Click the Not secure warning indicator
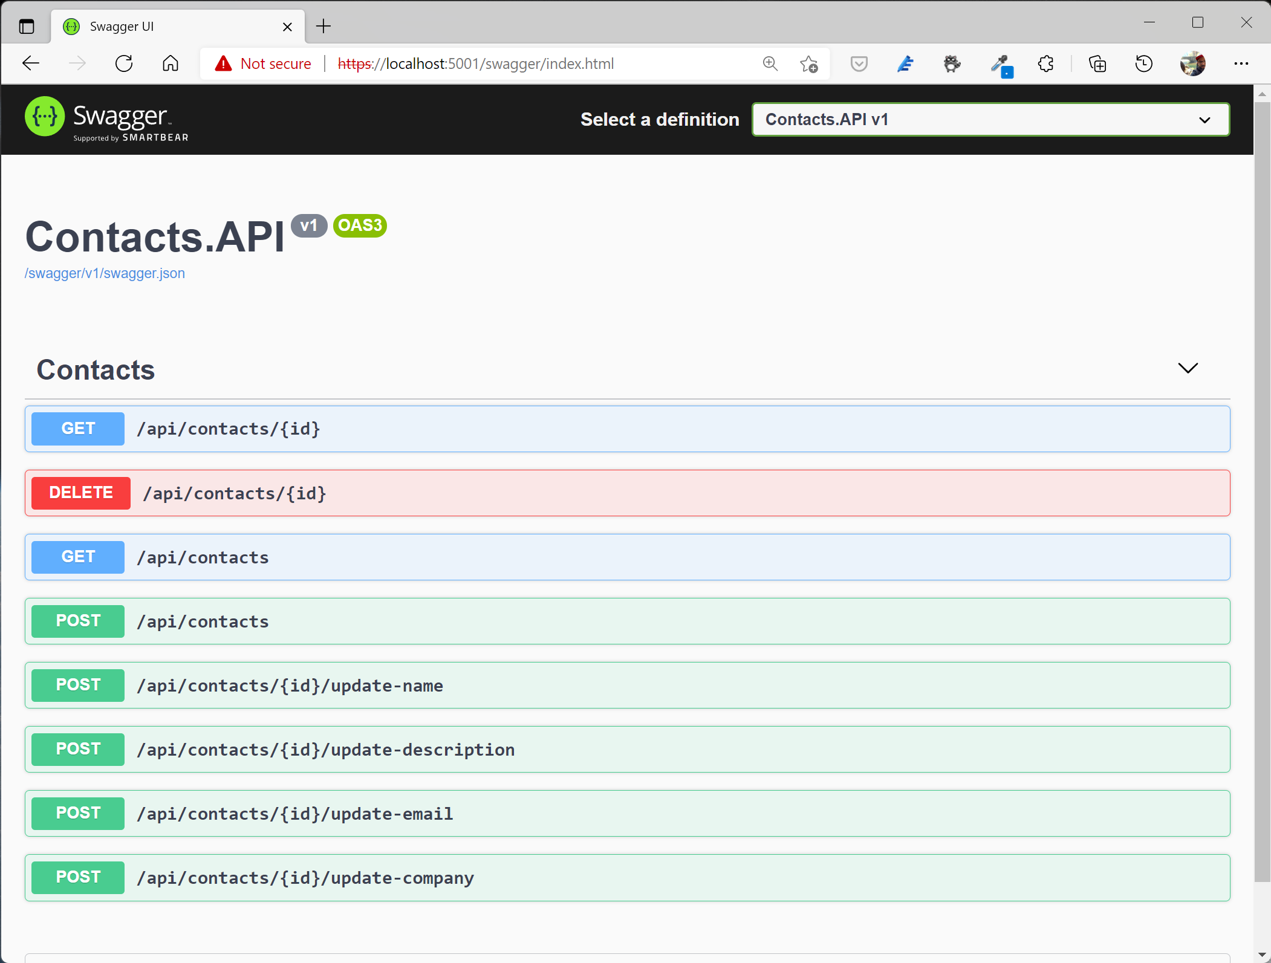The image size is (1271, 963). [264, 63]
